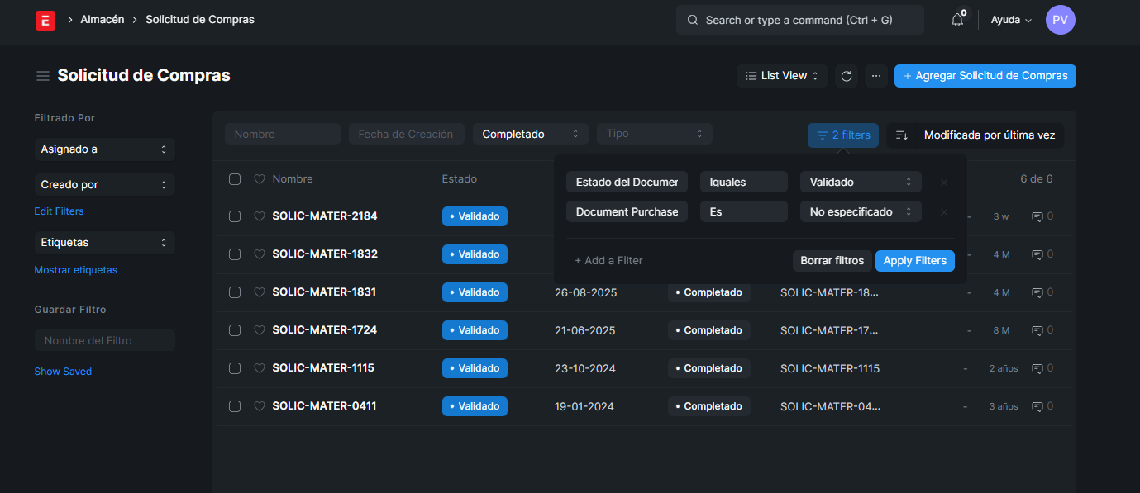The image size is (1140, 493).
Task: Open the three-dots more options menu
Action: 876,76
